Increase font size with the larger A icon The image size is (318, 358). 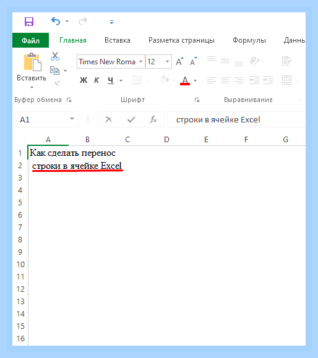(180, 61)
